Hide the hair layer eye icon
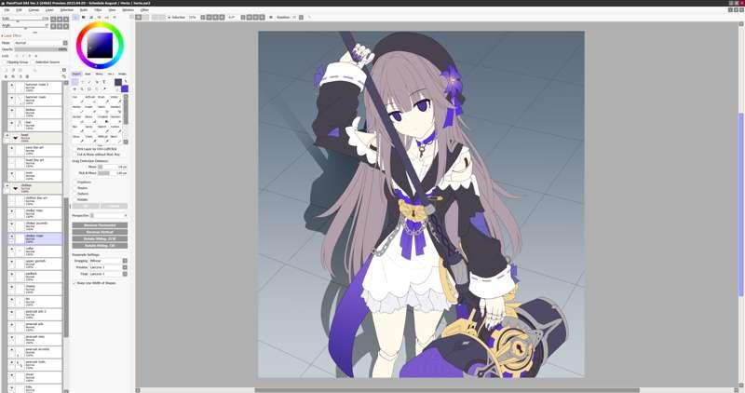Screen dimensions: 745x393 click(x=12, y=123)
